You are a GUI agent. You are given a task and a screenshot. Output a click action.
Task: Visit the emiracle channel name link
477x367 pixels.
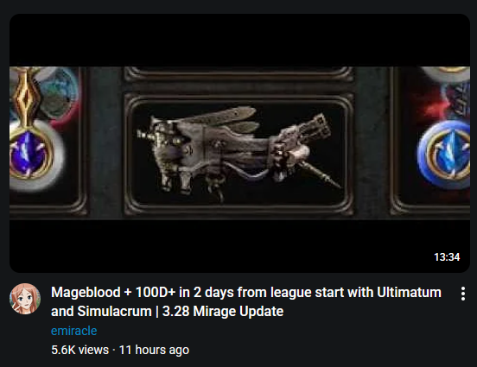coord(74,331)
